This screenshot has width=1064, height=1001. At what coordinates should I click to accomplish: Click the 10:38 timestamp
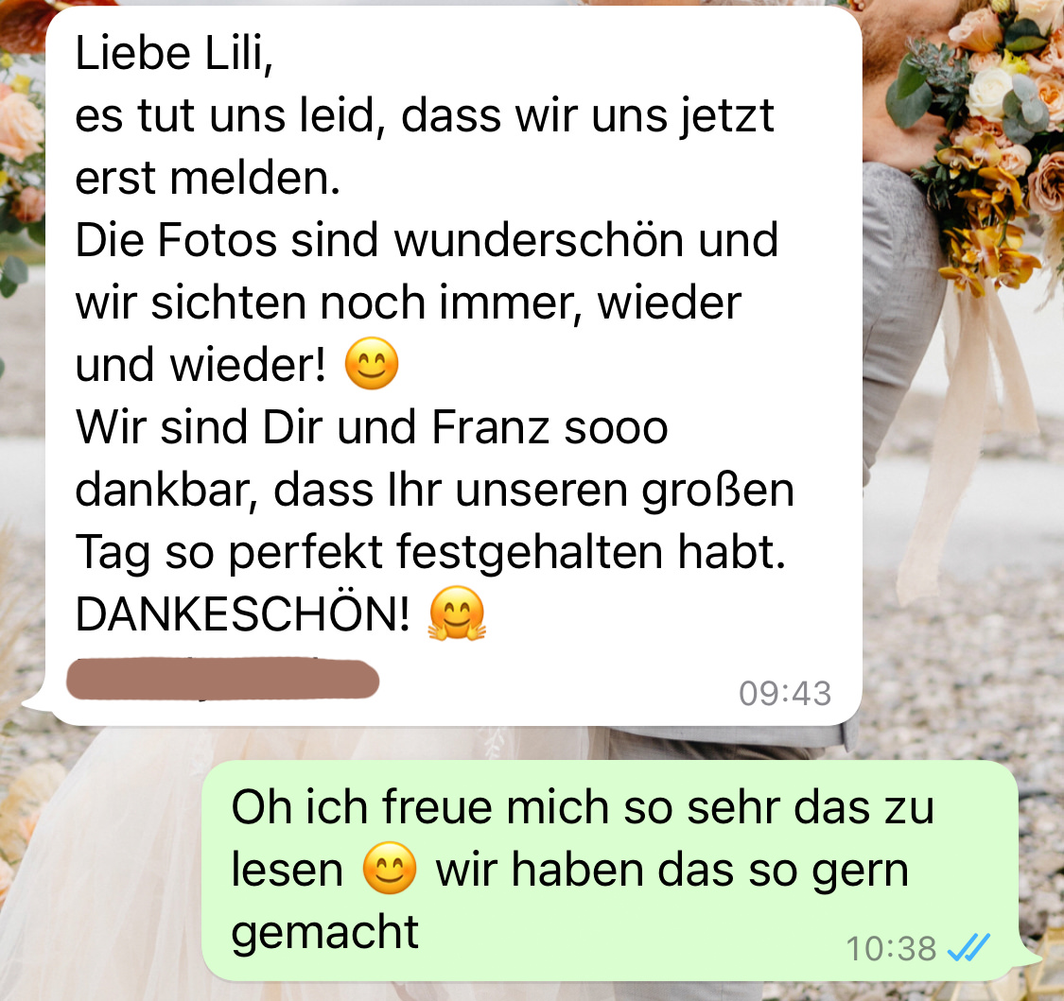pos(891,948)
